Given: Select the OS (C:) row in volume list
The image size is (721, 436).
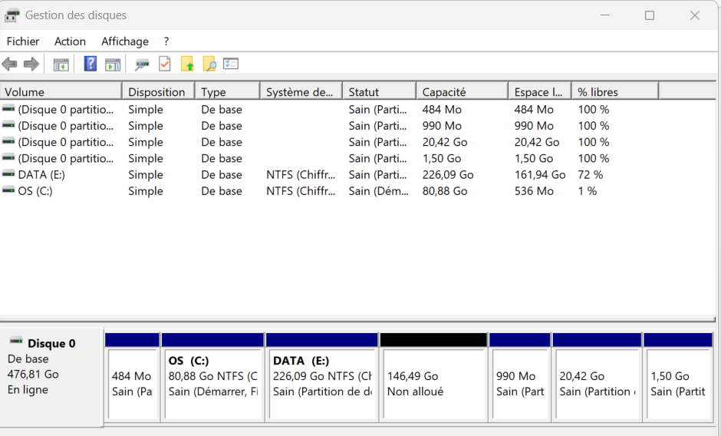Looking at the screenshot, I should (35, 191).
